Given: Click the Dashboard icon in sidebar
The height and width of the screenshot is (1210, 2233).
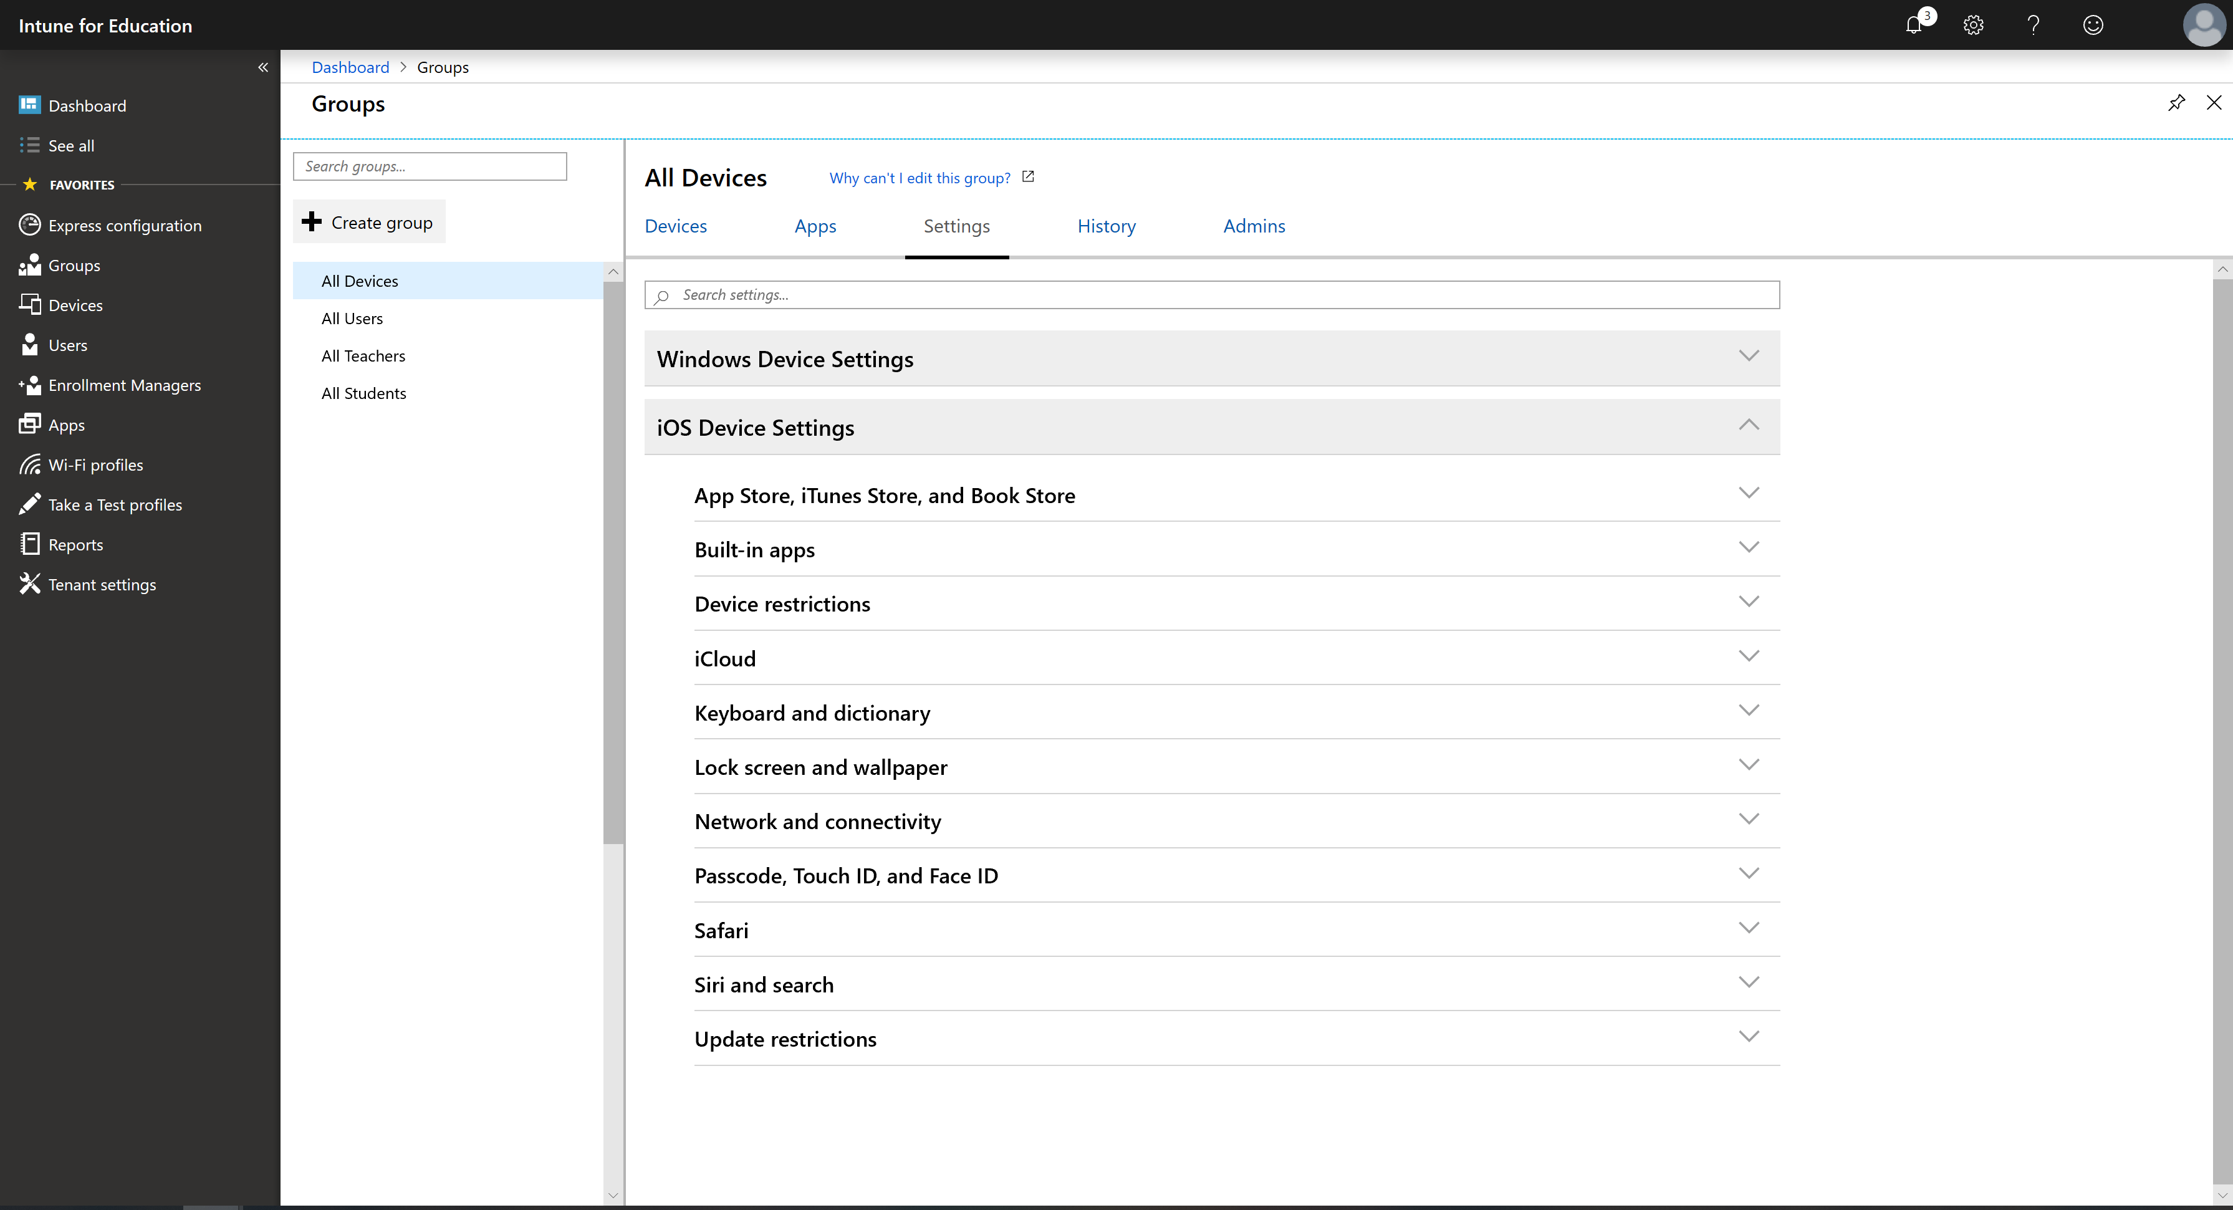Looking at the screenshot, I should pos(30,104).
